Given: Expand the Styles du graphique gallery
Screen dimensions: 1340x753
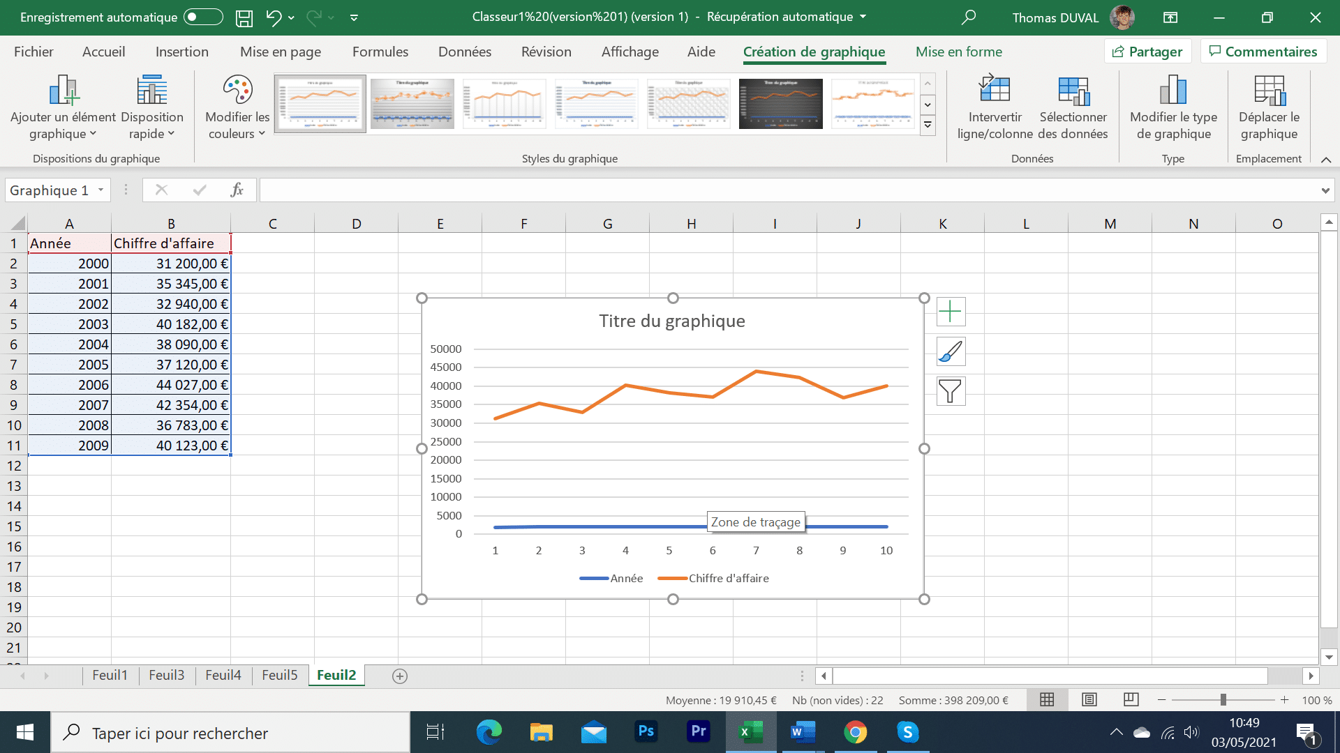Looking at the screenshot, I should 929,125.
